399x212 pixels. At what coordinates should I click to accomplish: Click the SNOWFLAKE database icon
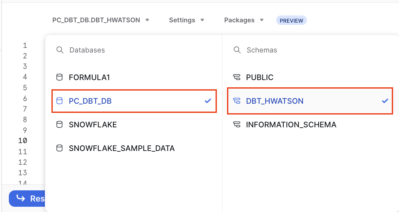pyautogui.click(x=59, y=125)
